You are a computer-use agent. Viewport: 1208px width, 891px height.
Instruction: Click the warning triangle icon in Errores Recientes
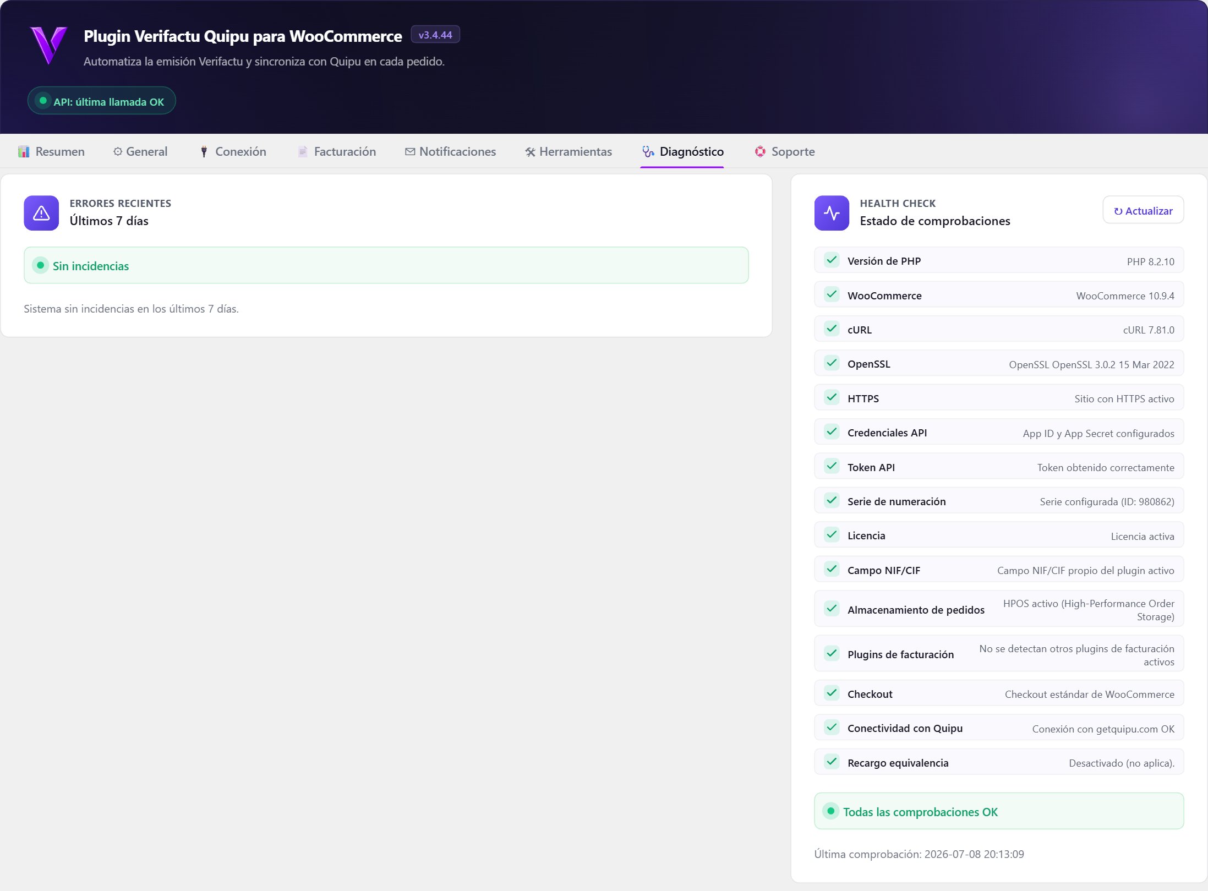41,213
